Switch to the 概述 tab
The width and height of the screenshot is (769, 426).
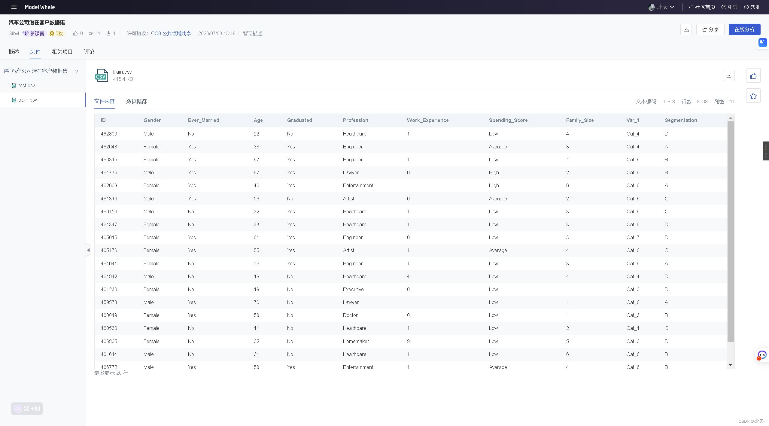click(x=14, y=52)
